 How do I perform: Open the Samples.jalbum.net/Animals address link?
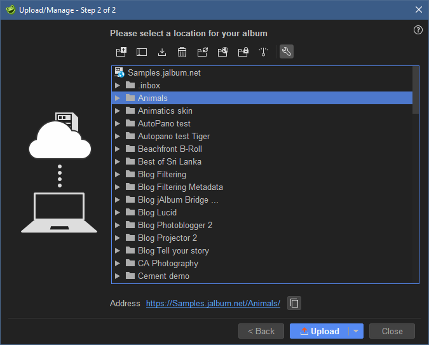click(213, 303)
